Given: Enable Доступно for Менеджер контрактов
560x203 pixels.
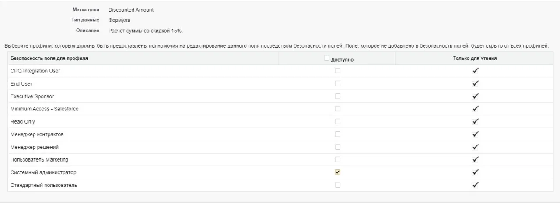Looking at the screenshot, I should tap(337, 134).
